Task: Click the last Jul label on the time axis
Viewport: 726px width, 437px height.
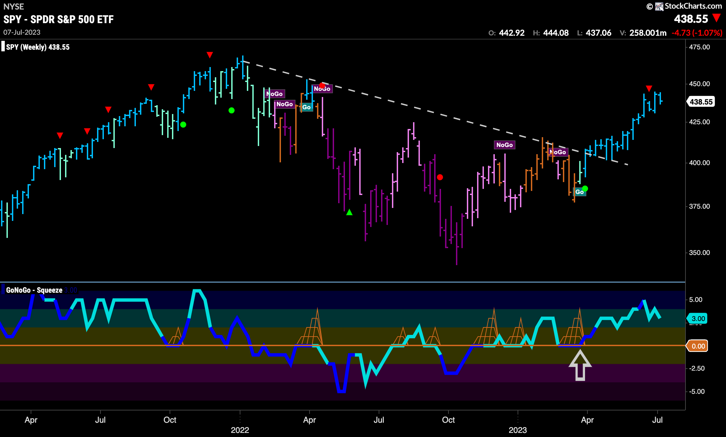Action: [x=658, y=420]
